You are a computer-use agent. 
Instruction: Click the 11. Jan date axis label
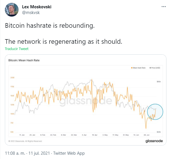[22, 135]
